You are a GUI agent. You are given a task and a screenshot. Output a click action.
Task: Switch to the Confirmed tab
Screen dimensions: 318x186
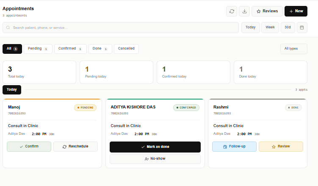tap(70, 49)
